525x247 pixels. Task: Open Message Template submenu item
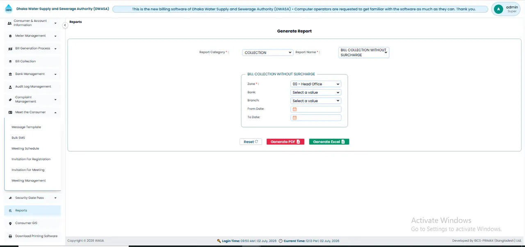[x=26, y=127]
